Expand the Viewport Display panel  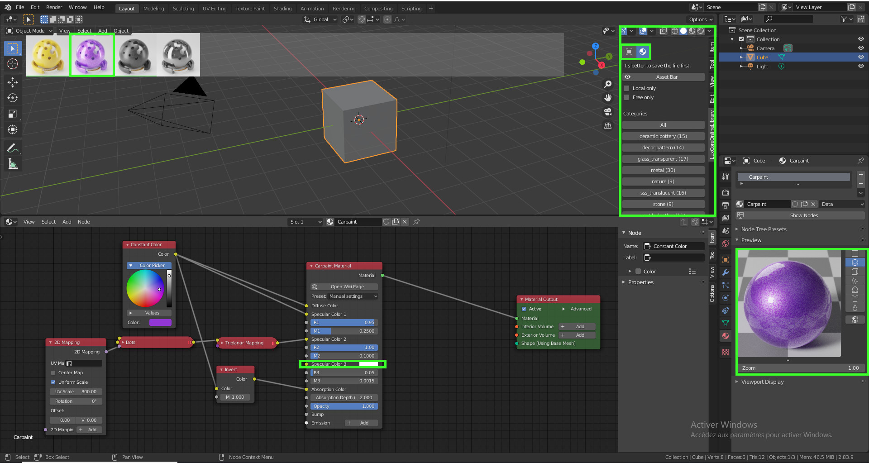[x=762, y=382]
